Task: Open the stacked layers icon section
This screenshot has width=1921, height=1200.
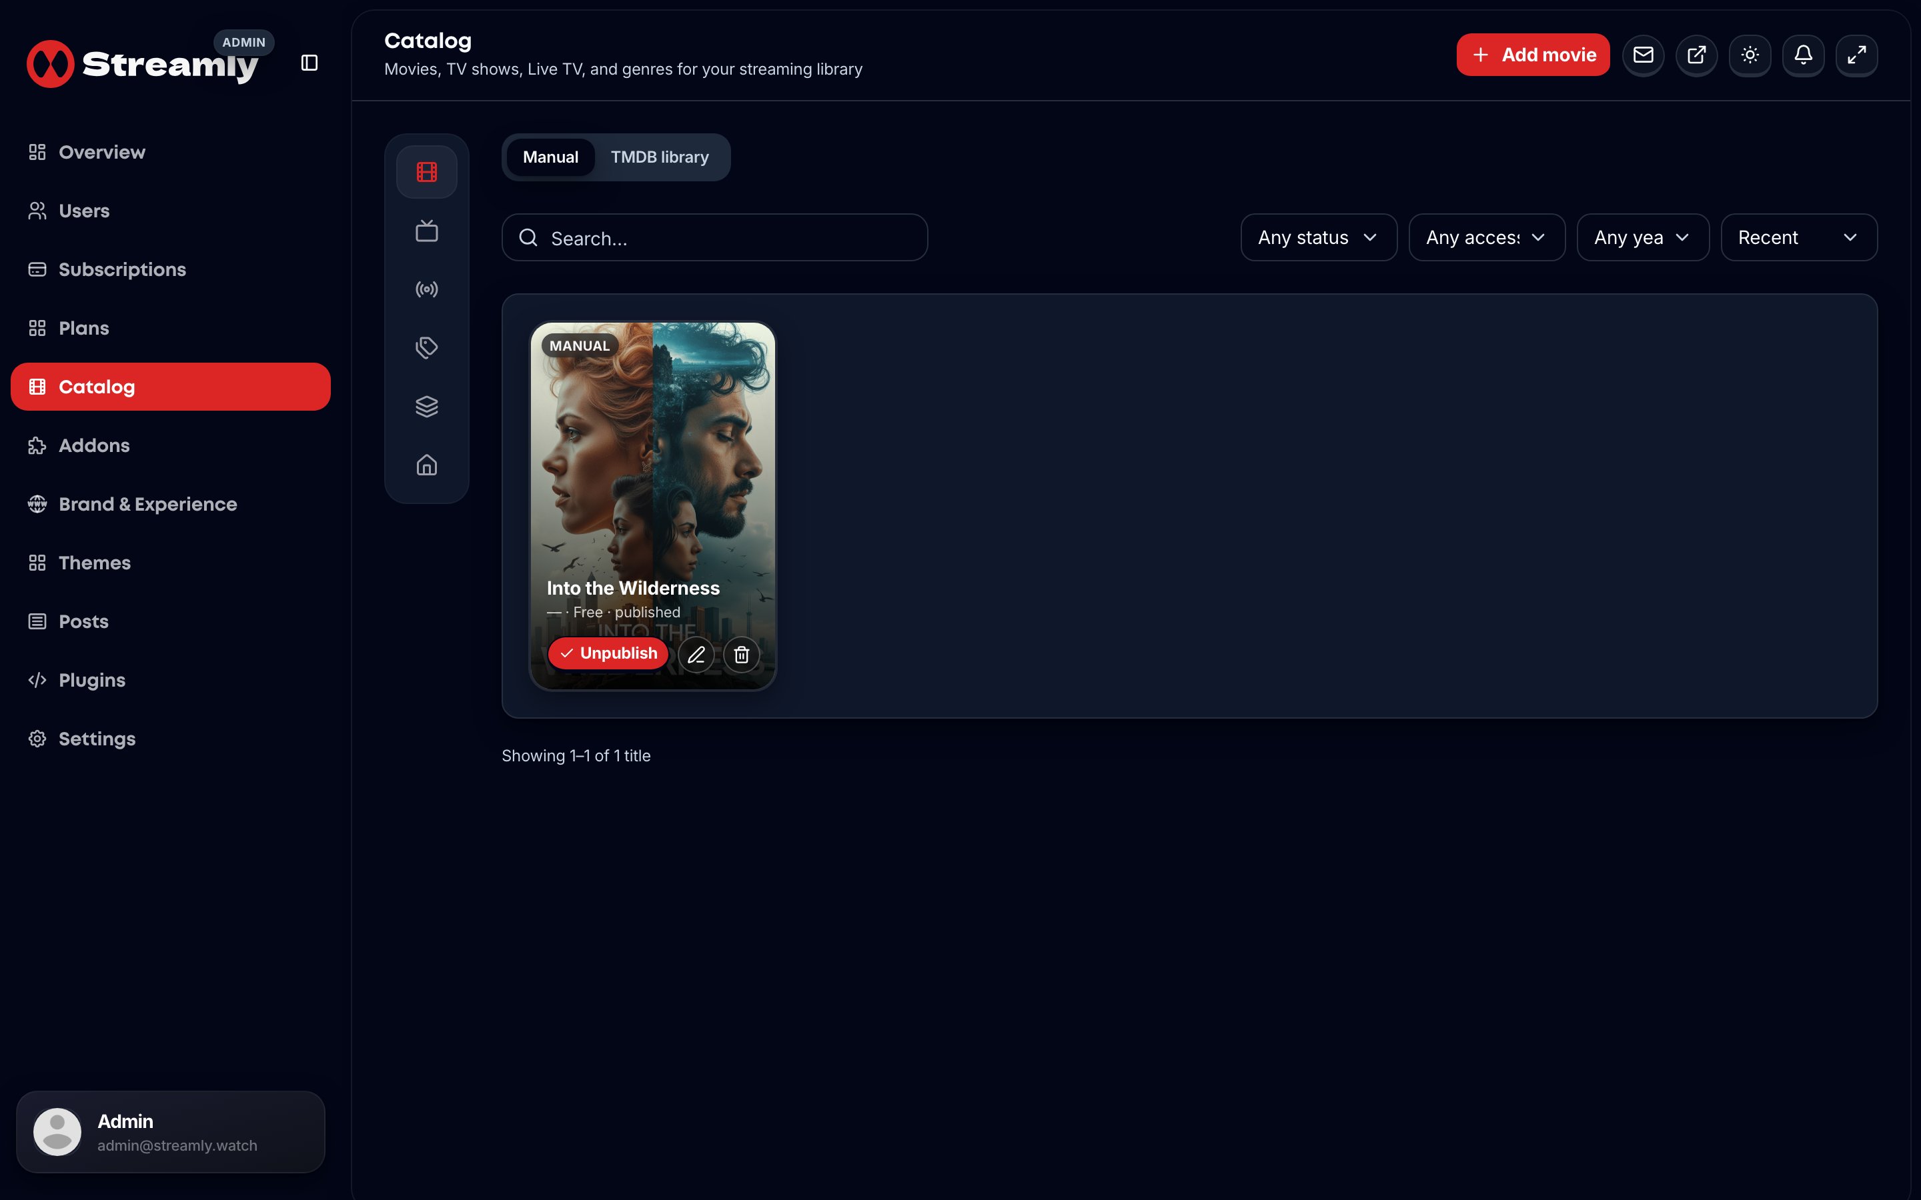Action: coord(427,407)
